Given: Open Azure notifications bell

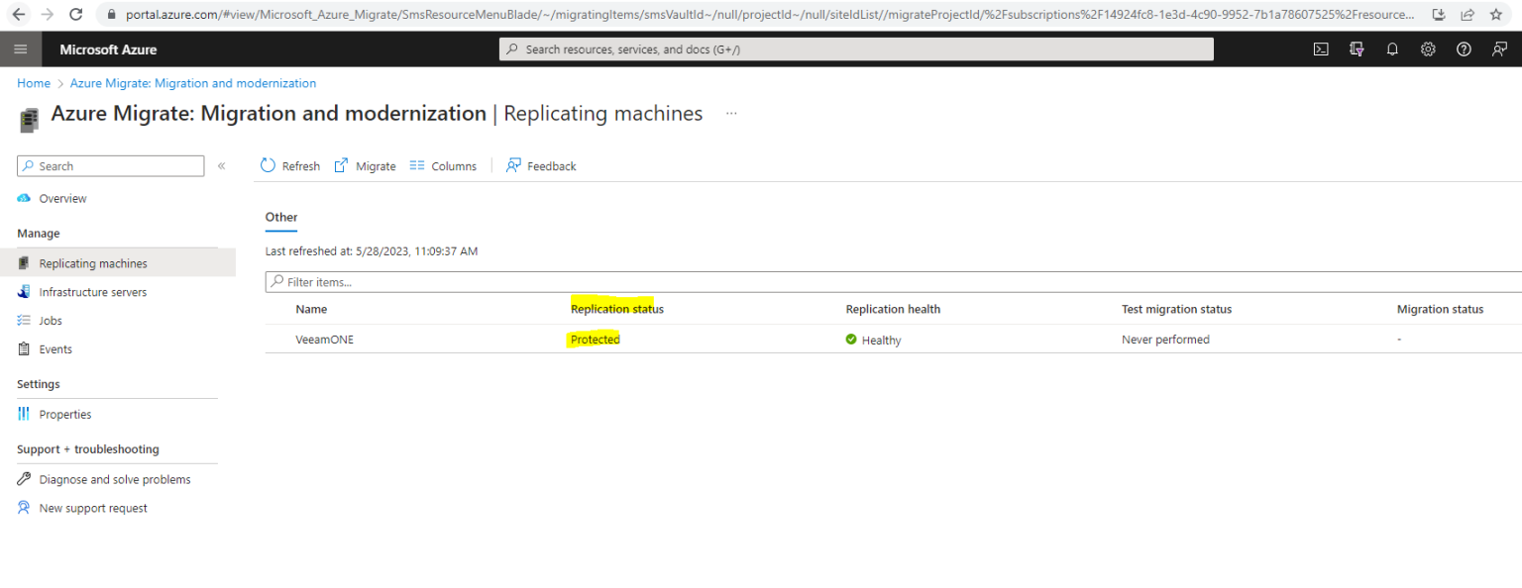Looking at the screenshot, I should (1392, 48).
